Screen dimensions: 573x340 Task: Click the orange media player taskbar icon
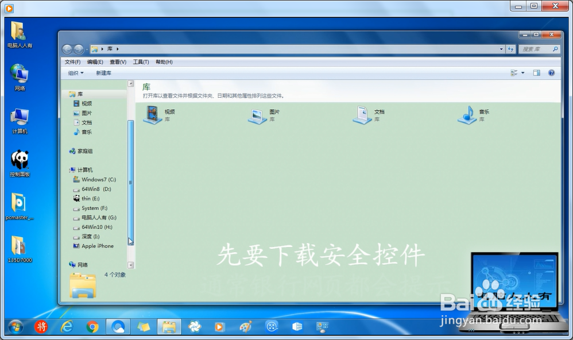[x=219, y=326]
